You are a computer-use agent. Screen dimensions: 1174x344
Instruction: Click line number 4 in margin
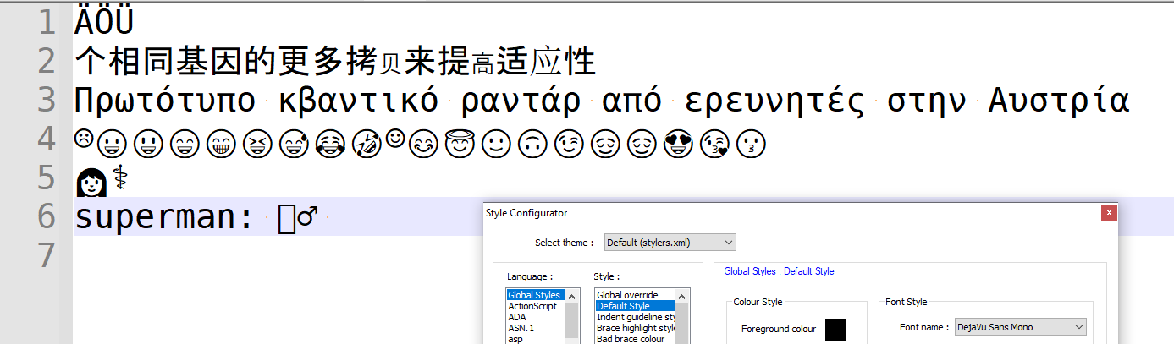click(x=48, y=139)
